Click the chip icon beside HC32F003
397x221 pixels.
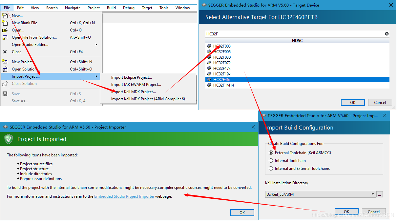pyautogui.click(x=209, y=46)
